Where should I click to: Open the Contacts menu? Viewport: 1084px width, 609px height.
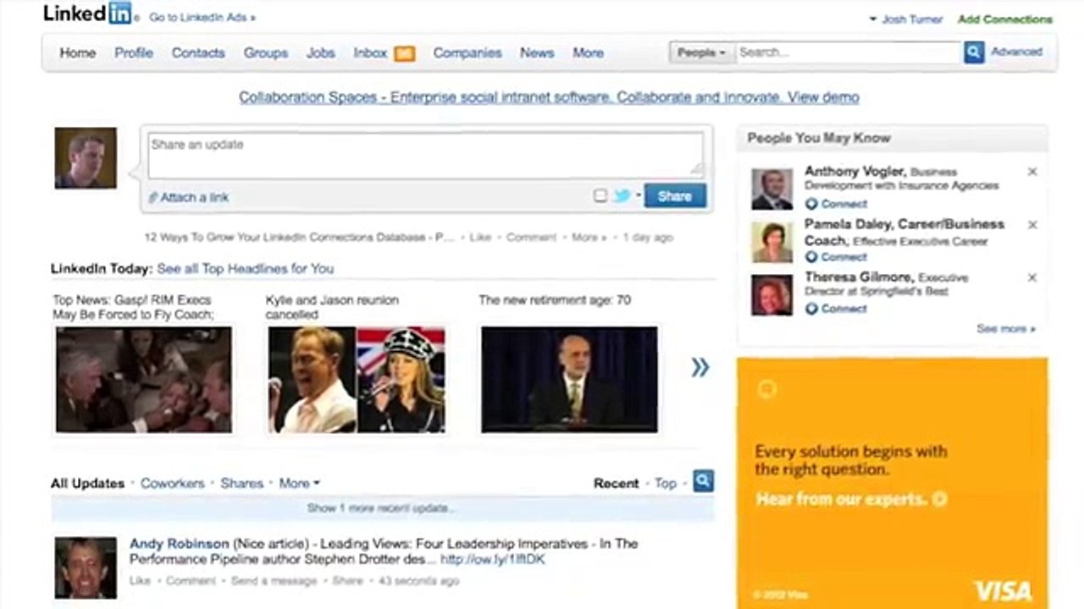[x=198, y=53]
